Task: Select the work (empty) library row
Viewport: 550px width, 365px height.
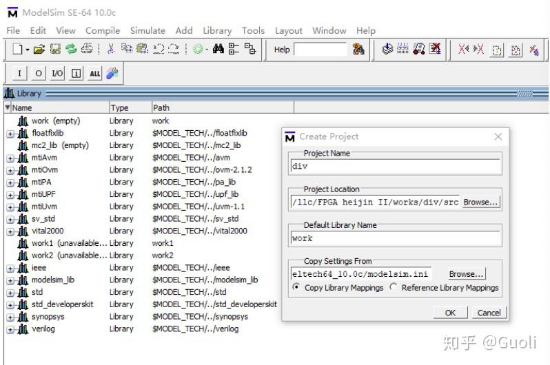Action: pyautogui.click(x=149, y=121)
